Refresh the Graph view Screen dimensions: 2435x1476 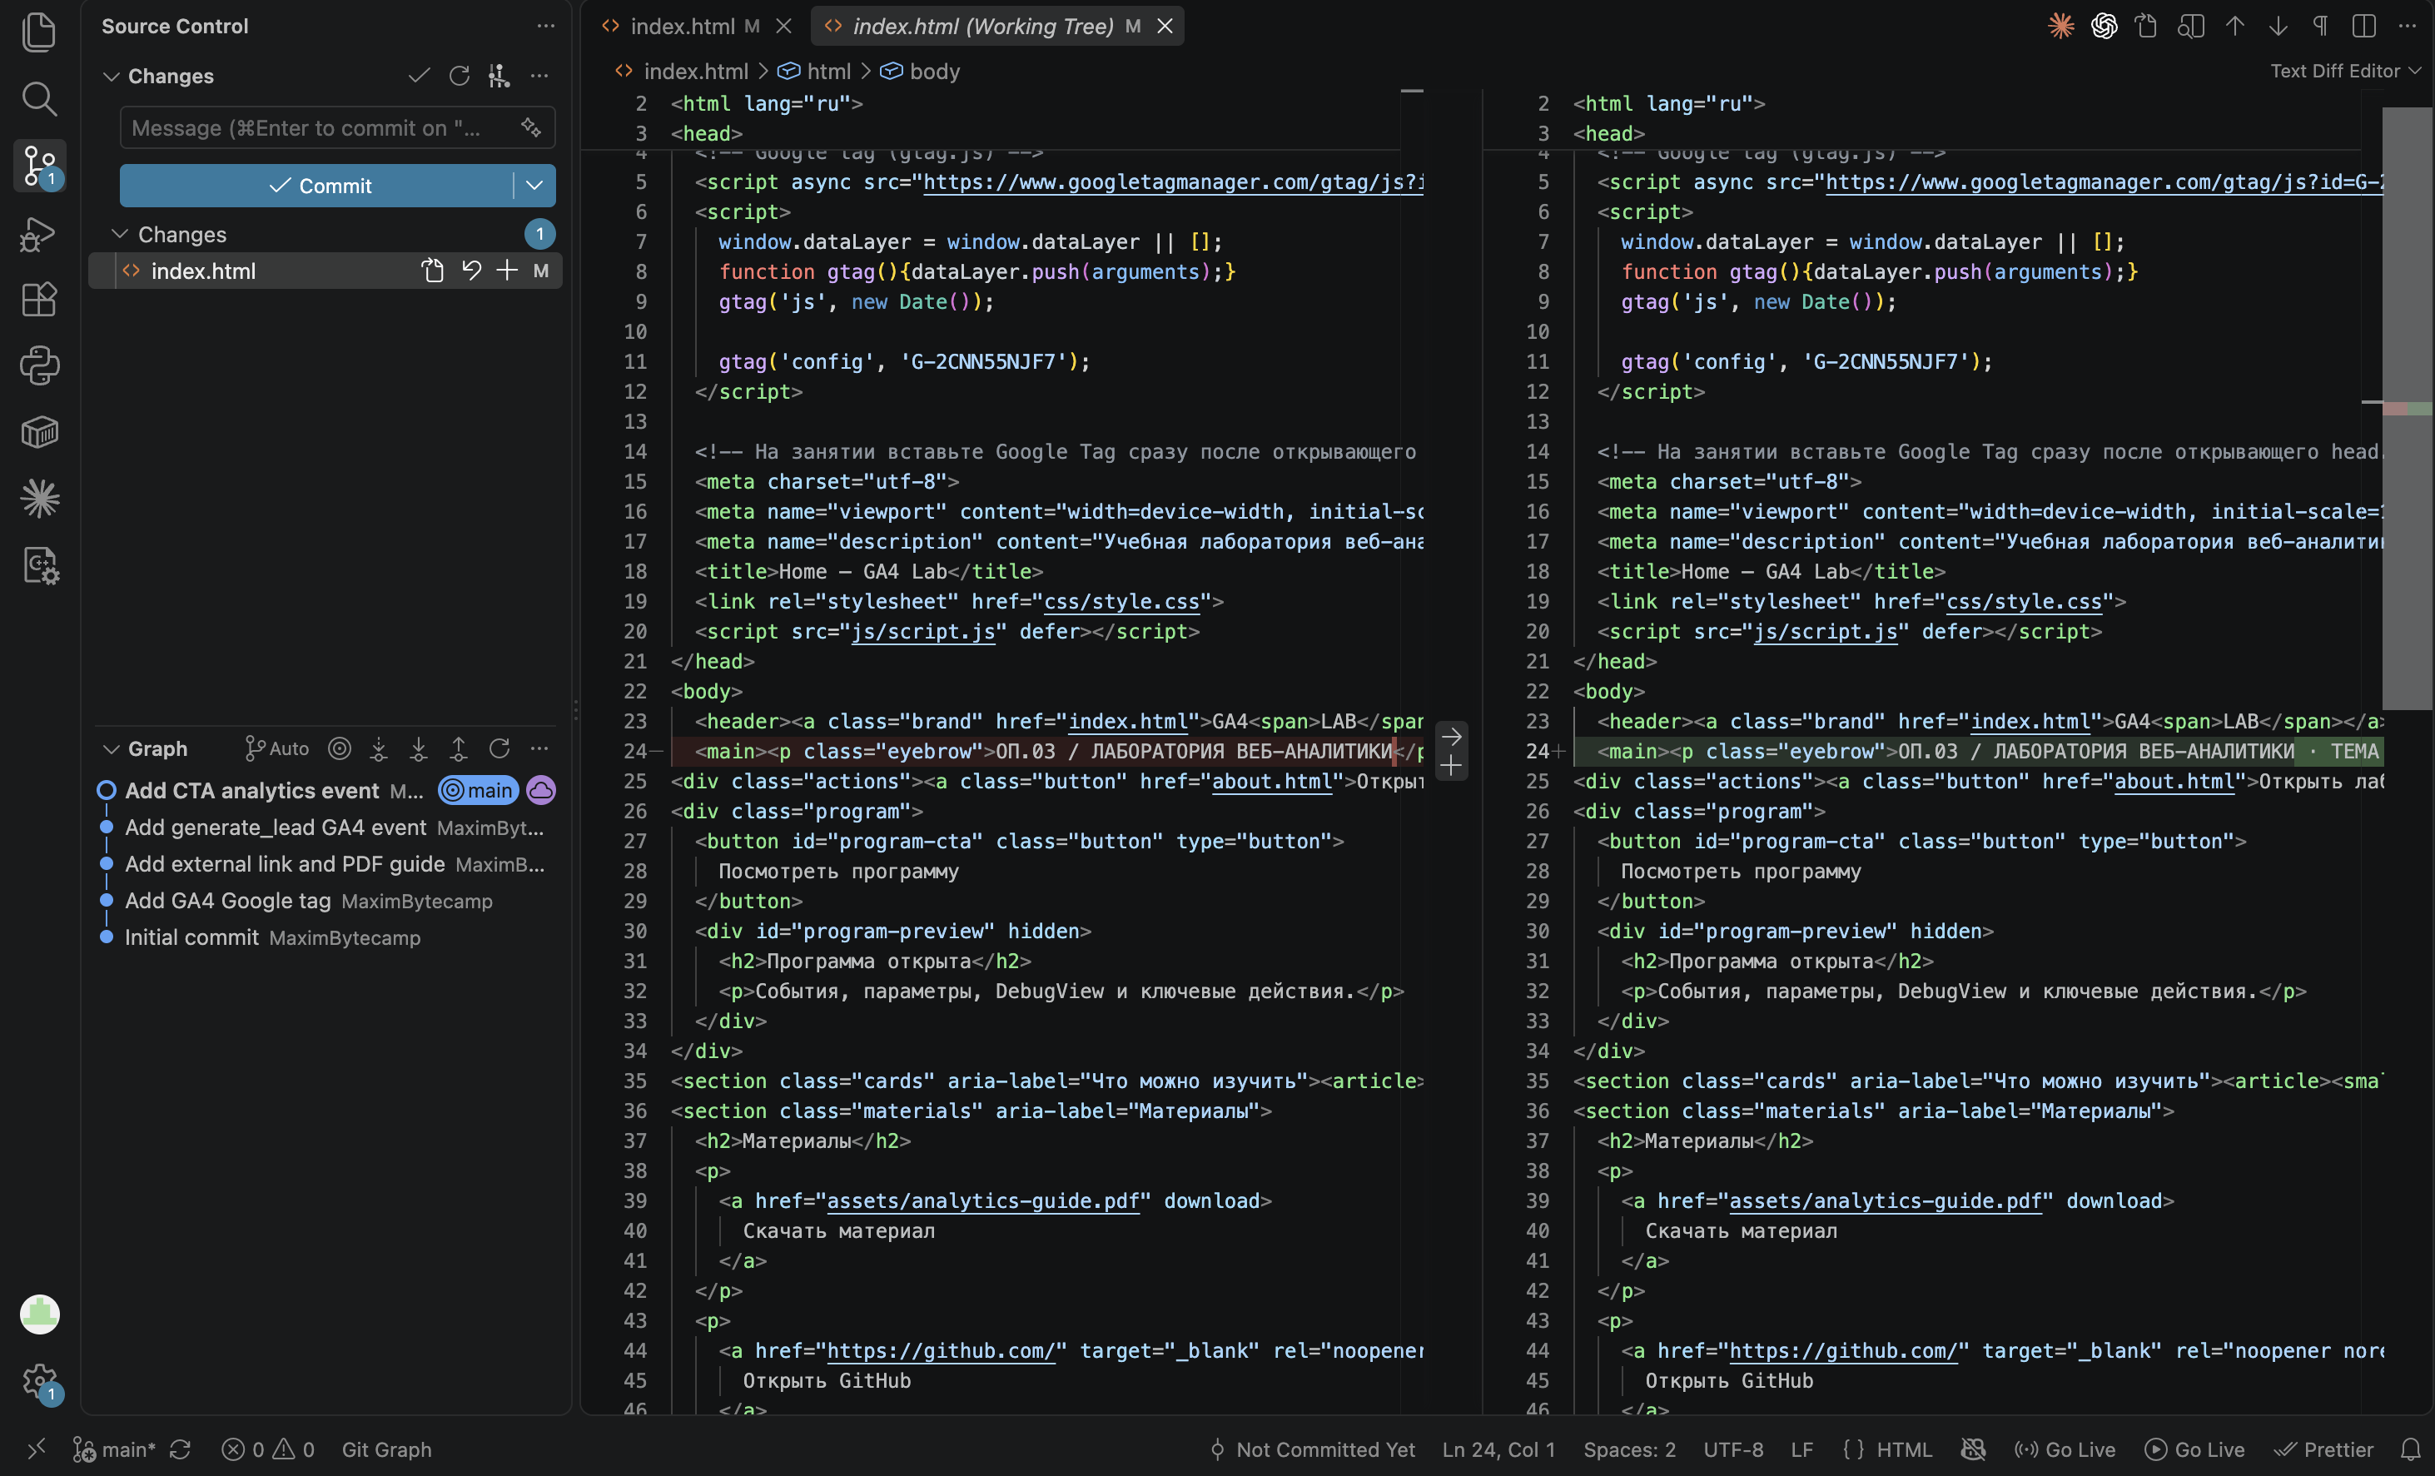499,749
